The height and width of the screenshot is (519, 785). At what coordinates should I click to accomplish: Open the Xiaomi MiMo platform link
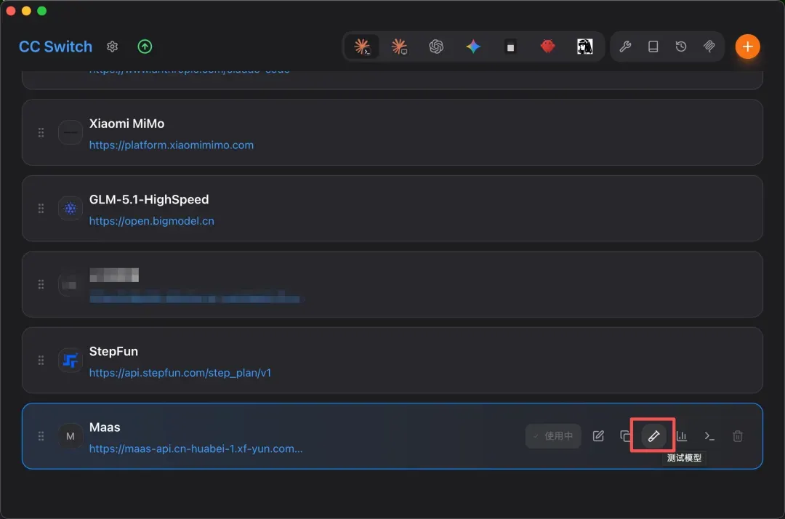click(x=172, y=145)
